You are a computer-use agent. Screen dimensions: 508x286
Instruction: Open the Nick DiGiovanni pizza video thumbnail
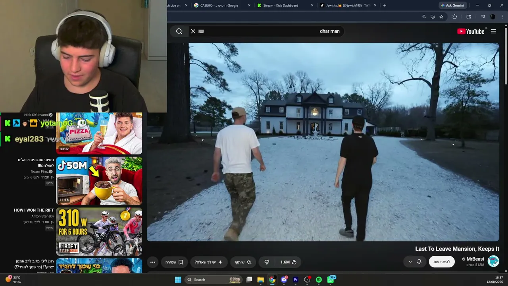point(99,133)
